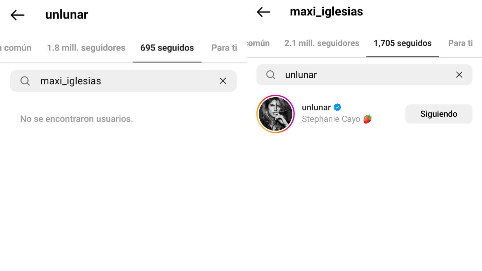
Task: Toggle the Siguiendo button for unlunar
Action: [x=439, y=114]
